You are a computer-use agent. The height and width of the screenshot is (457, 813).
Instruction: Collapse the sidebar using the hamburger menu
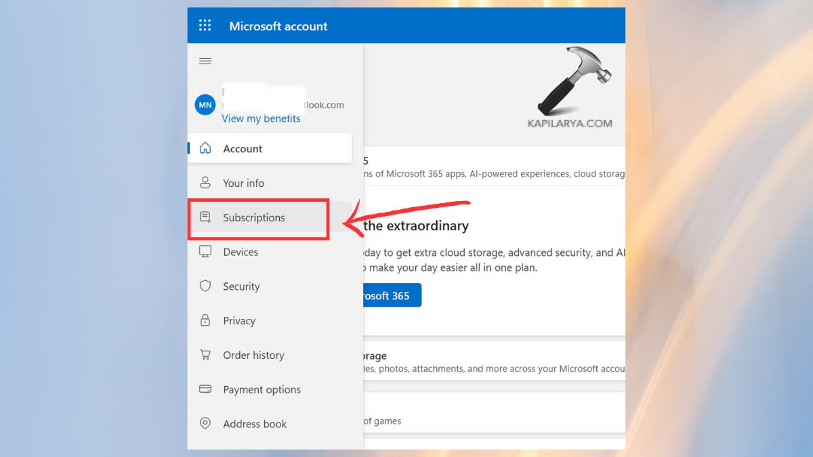click(x=205, y=60)
